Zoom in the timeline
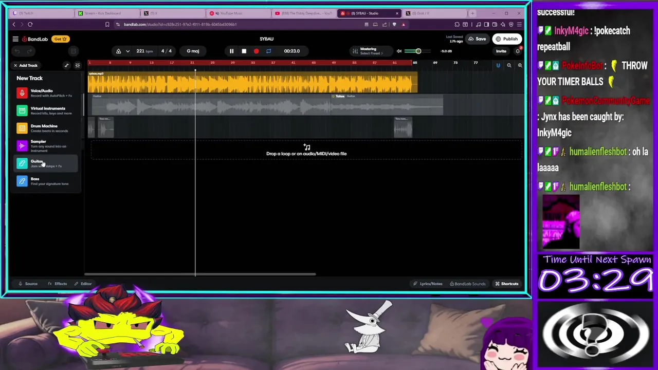658x370 pixels. click(520, 65)
